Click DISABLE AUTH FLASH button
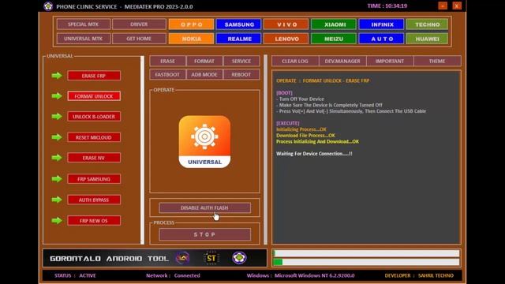The image size is (505, 284). tap(204, 207)
